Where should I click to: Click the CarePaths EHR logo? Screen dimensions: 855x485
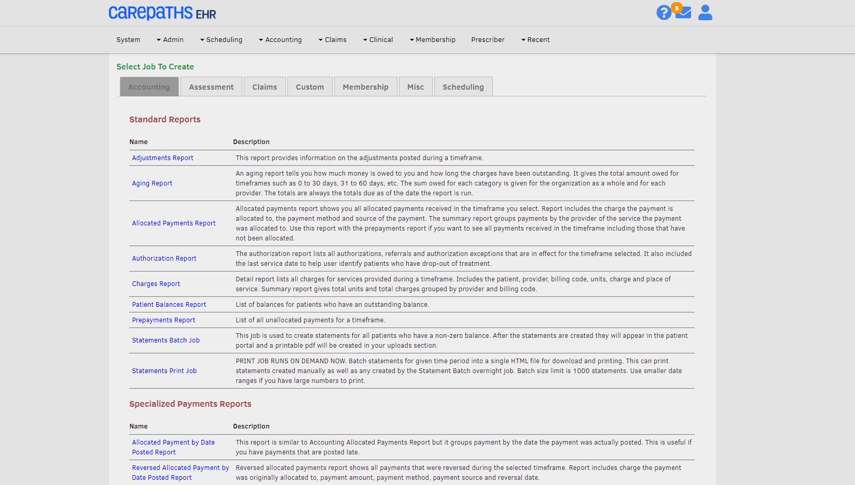click(162, 13)
